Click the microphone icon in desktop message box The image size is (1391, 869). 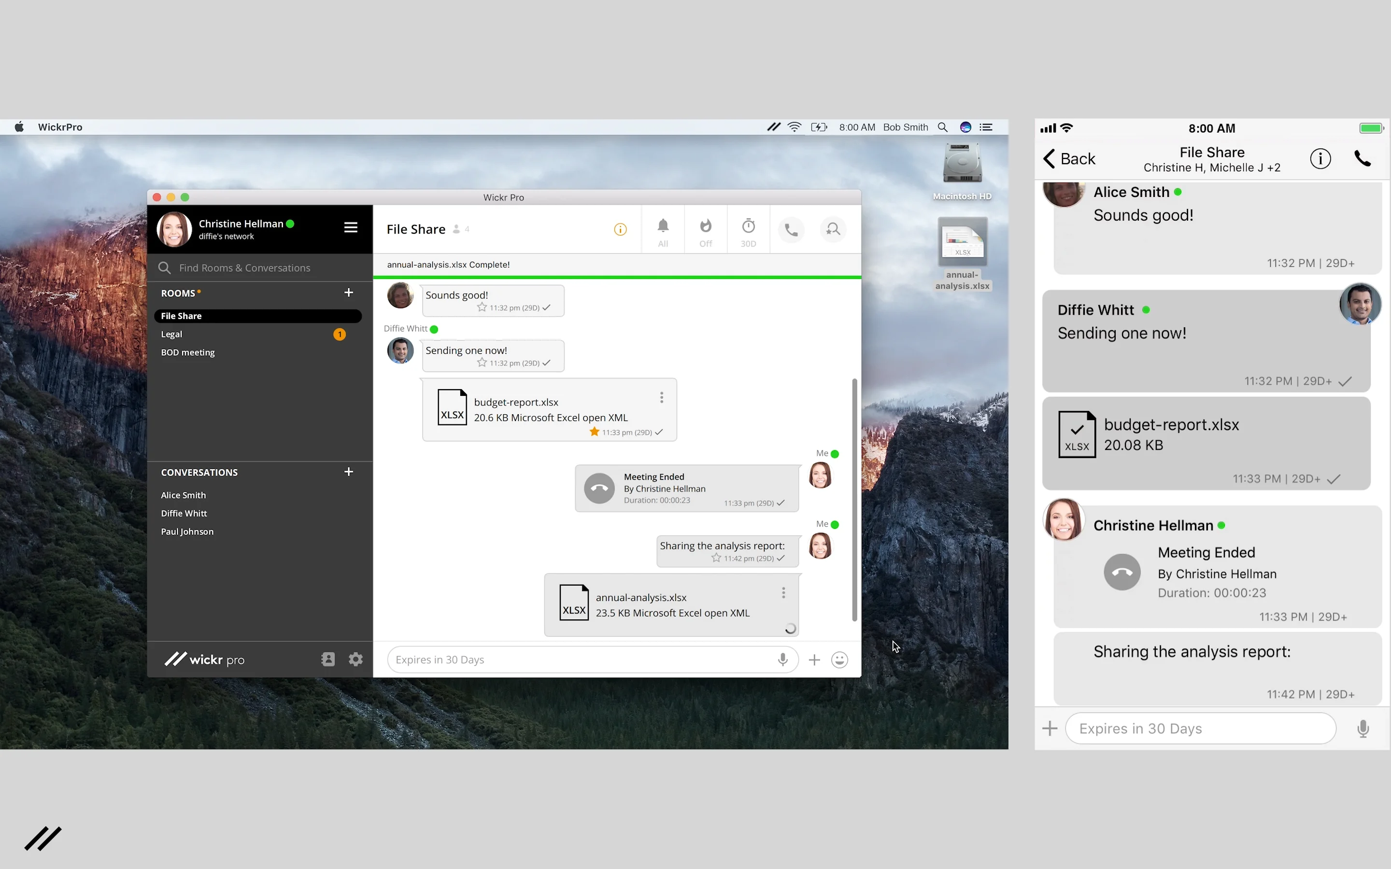click(x=782, y=659)
